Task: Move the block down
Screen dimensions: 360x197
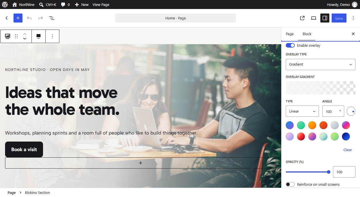Action: pos(25,39)
